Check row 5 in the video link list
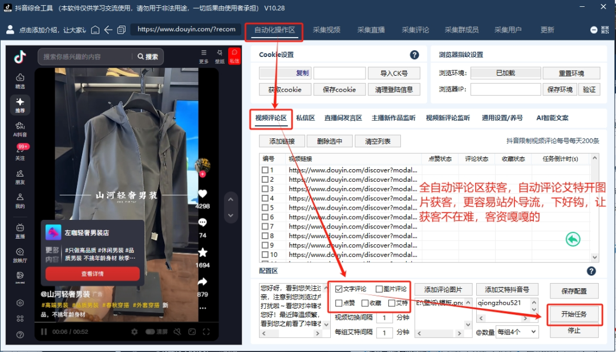 (265, 207)
